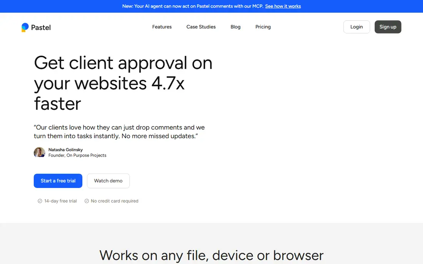Viewport: 423px width, 264px height.
Task: View the Pricing page
Action: (263, 27)
